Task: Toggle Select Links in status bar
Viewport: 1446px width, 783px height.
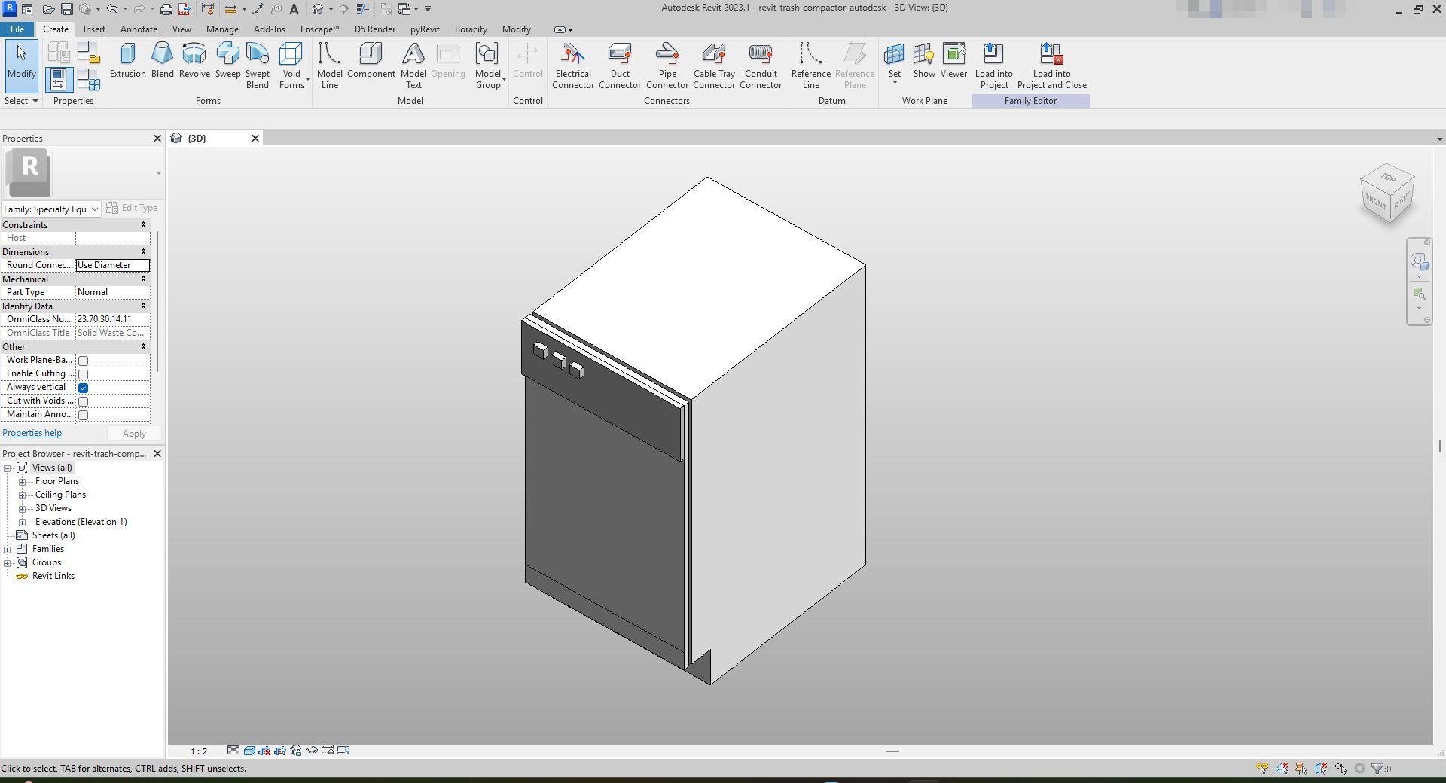Action: [x=1262, y=769]
